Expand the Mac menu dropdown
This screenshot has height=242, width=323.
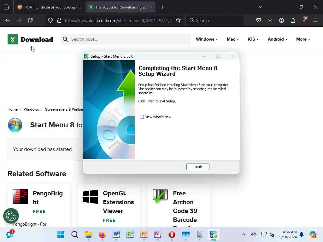coord(232,39)
